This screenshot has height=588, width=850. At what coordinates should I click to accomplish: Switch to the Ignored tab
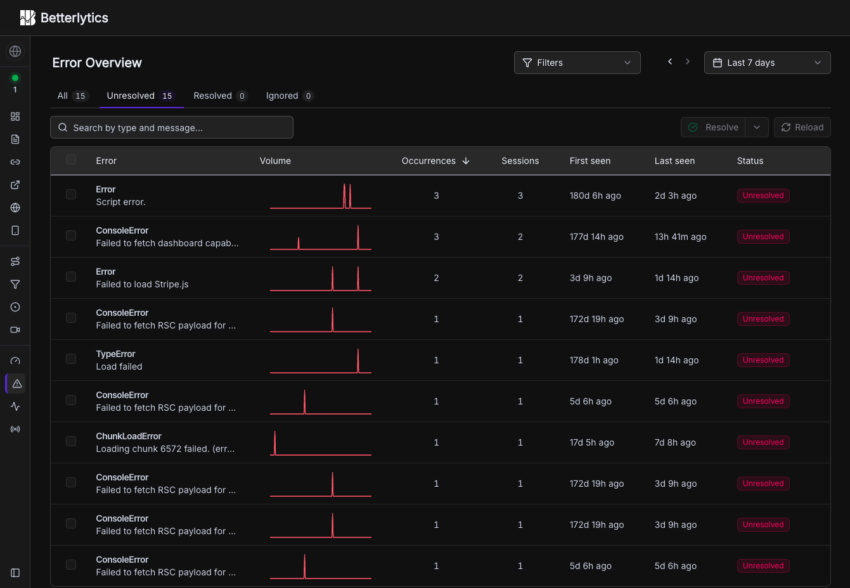(x=290, y=96)
